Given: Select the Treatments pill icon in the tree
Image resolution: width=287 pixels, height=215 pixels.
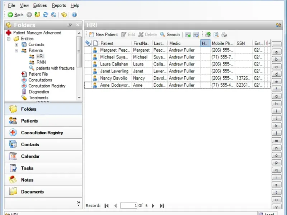Looking at the screenshot, I should [24, 97].
